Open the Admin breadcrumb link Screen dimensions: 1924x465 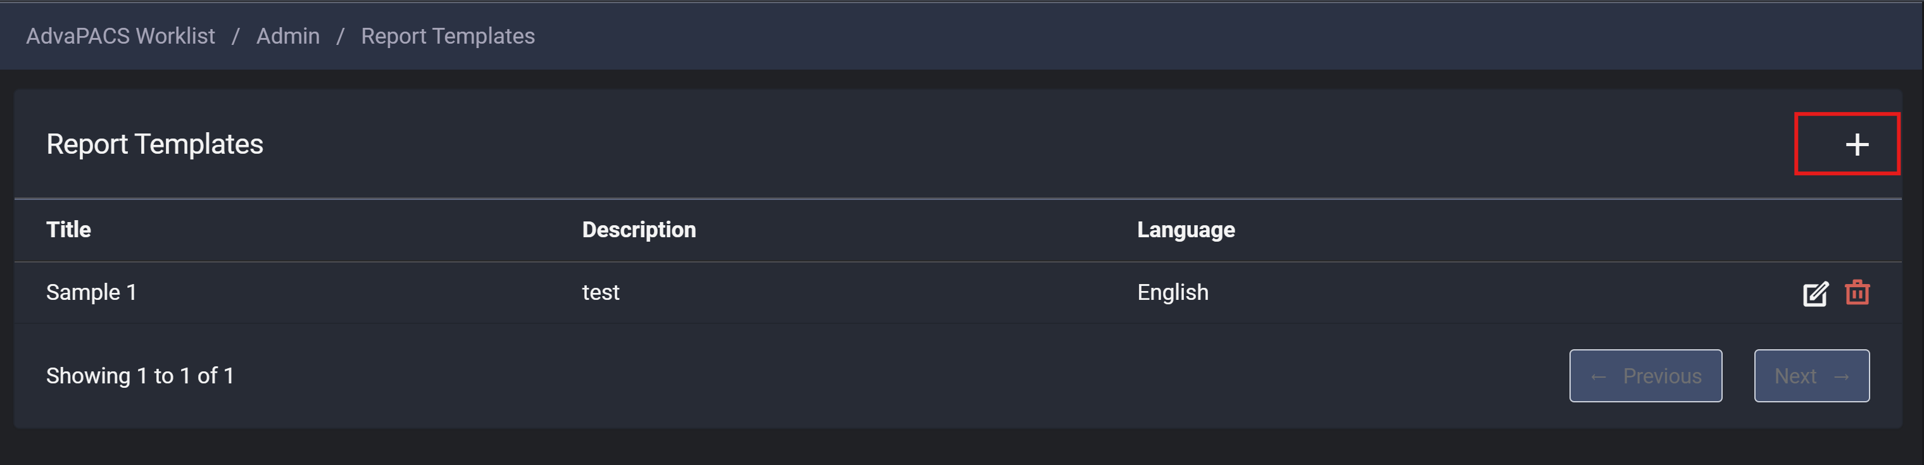(x=287, y=36)
